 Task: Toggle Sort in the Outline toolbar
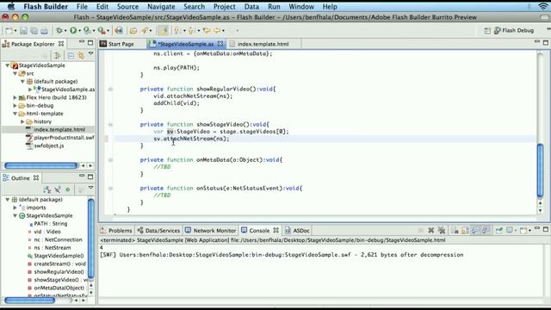pyautogui.click(x=47, y=189)
